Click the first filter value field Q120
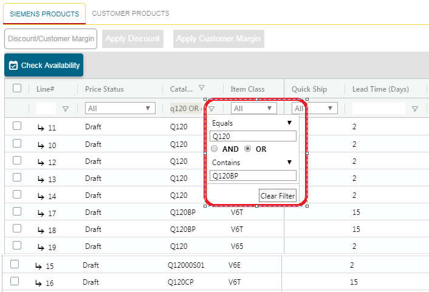 tap(253, 136)
